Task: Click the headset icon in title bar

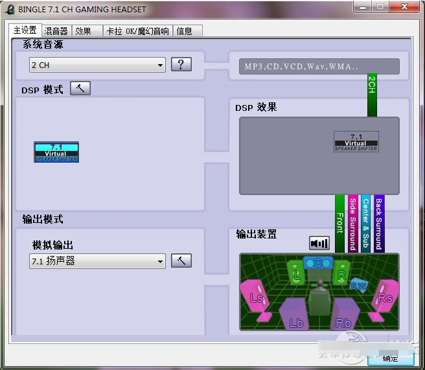Action: (x=10, y=10)
